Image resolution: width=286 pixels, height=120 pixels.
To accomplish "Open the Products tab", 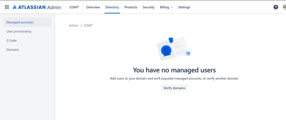I will [x=131, y=7].
